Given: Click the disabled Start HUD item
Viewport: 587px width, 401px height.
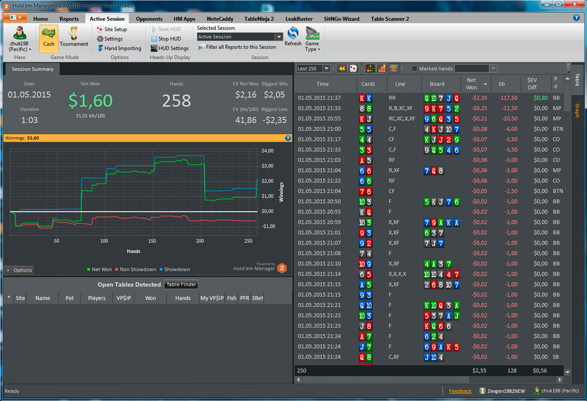Looking at the screenshot, I should tap(166, 29).
